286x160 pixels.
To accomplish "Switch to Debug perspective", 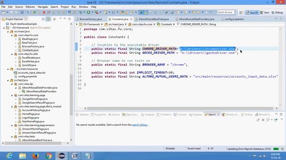I will 277,12.
